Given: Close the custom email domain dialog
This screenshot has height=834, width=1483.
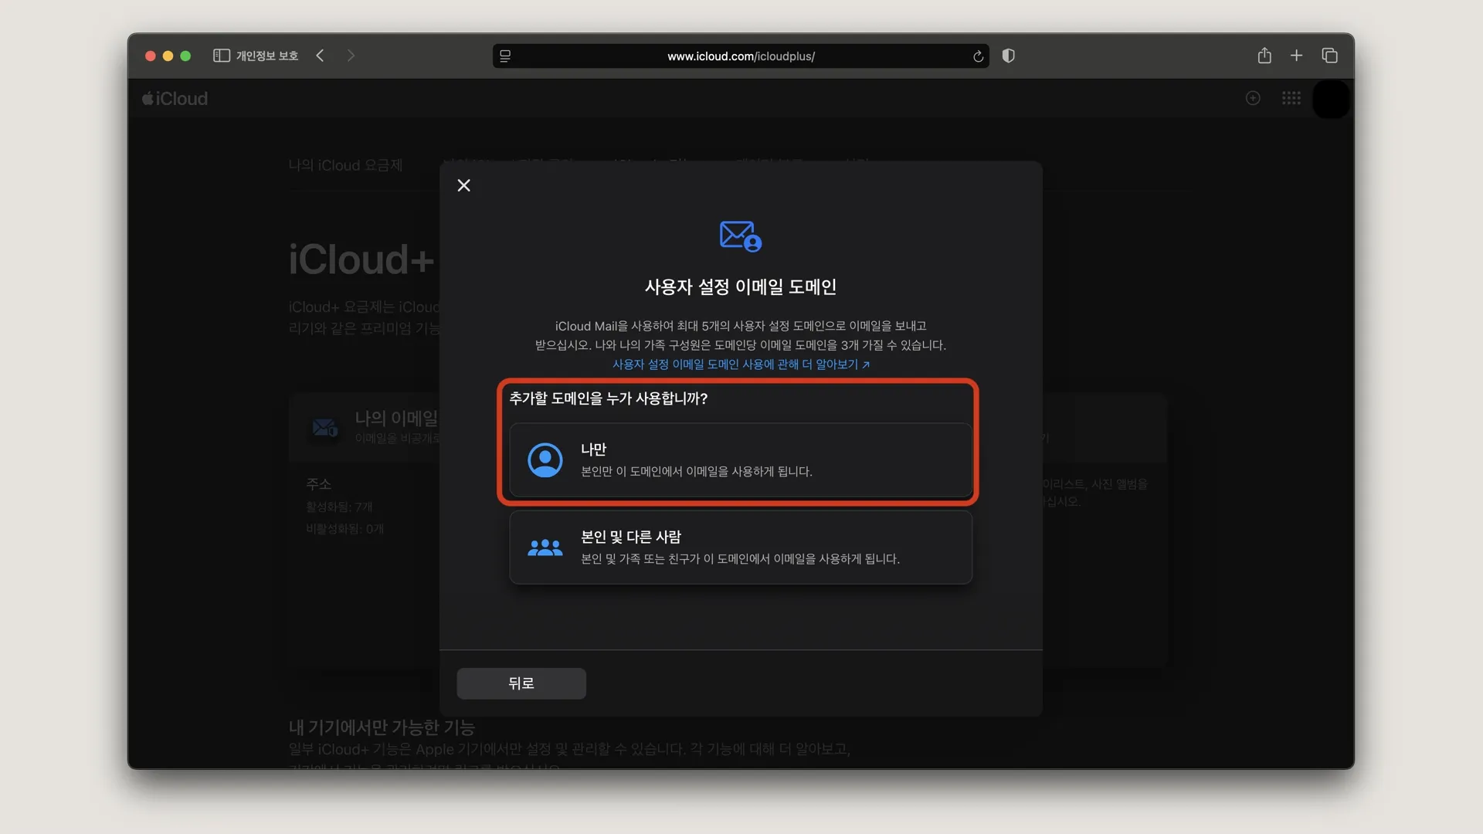Looking at the screenshot, I should pyautogui.click(x=463, y=185).
